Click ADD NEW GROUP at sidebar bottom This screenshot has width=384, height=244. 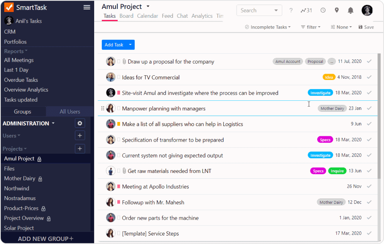pos(46,239)
